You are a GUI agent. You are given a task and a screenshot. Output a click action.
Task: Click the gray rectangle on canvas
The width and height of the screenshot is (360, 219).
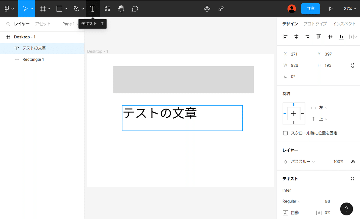coord(184,79)
